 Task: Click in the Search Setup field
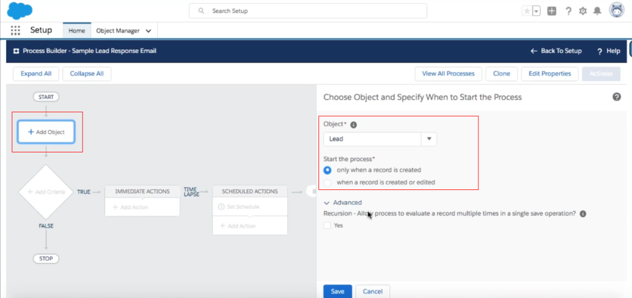pos(308,11)
